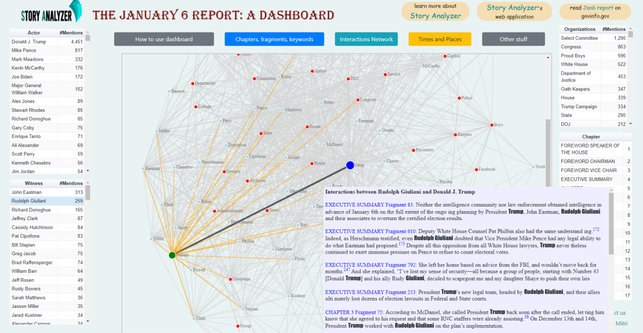Click the Witness list scrollbar thumb
This screenshot has height=333, width=643.
point(87,193)
